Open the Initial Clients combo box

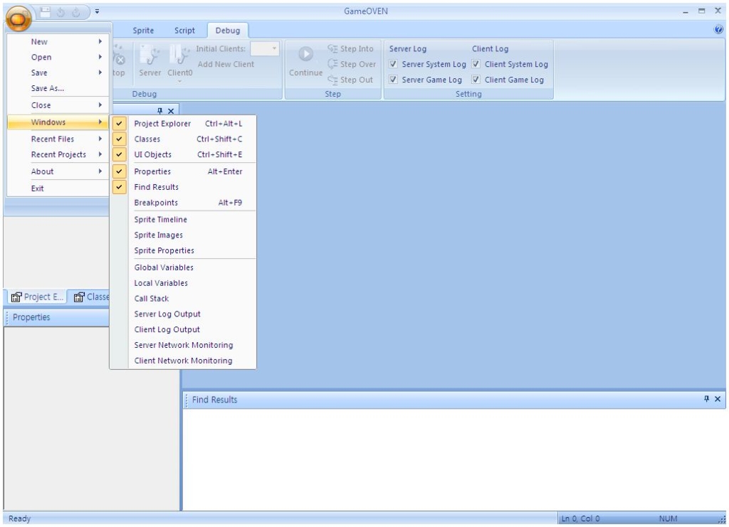coord(265,48)
